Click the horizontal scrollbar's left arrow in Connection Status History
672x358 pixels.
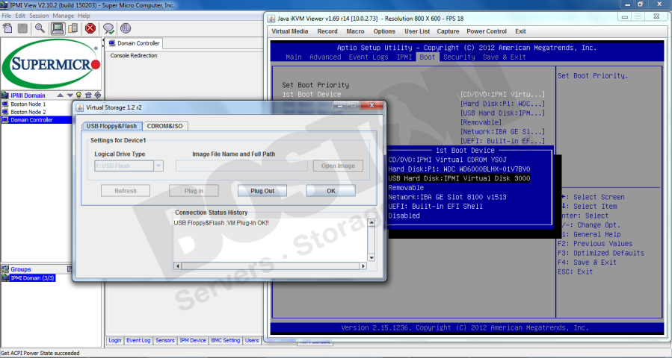(177, 266)
